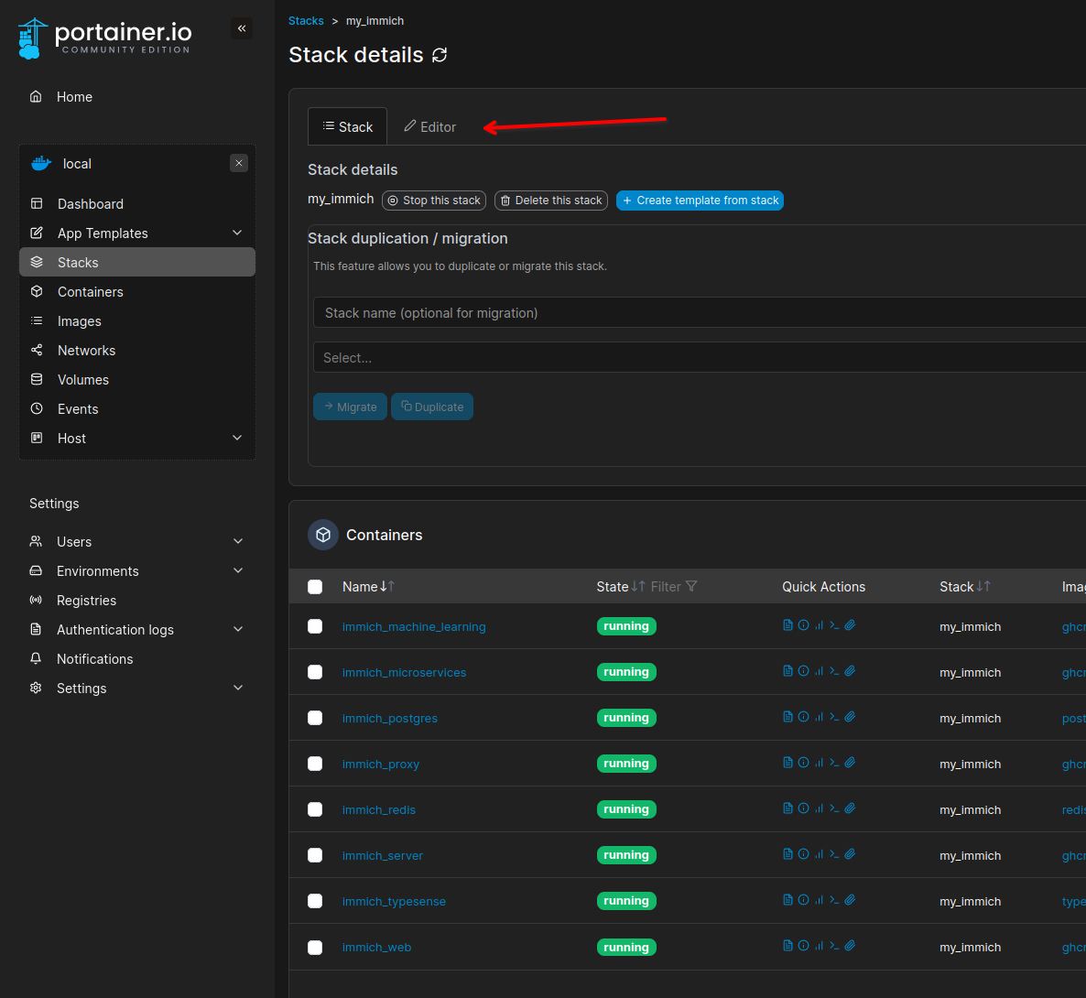
Task: Collapse the sidebar with the double-chevron icon
Action: coord(242,28)
